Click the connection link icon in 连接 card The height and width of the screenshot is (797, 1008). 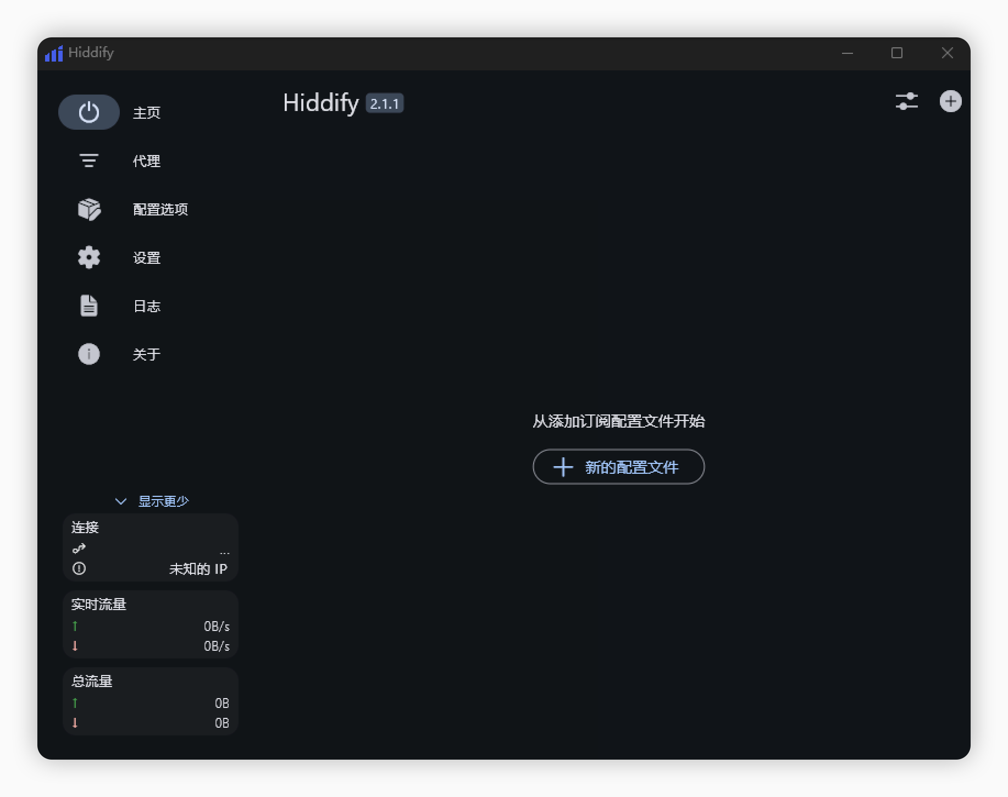point(79,549)
